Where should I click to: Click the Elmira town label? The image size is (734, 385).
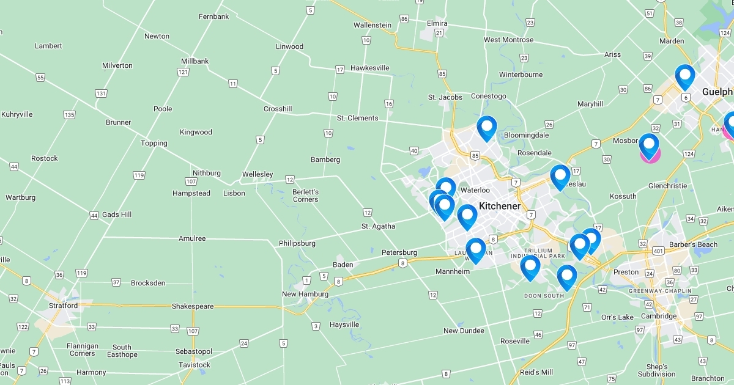click(437, 23)
